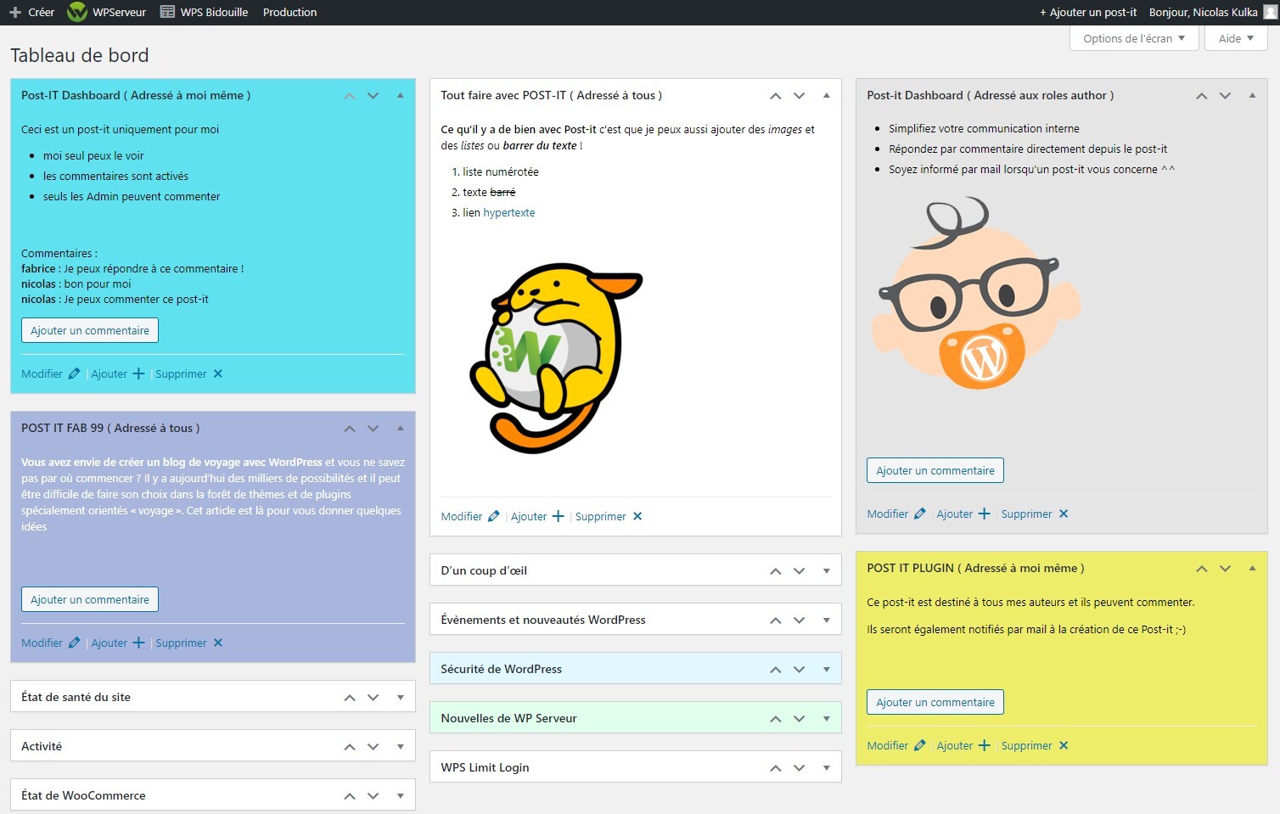Click Ajouter un commentaire in POST IT PLUGIN
1280x814 pixels.
935,702
